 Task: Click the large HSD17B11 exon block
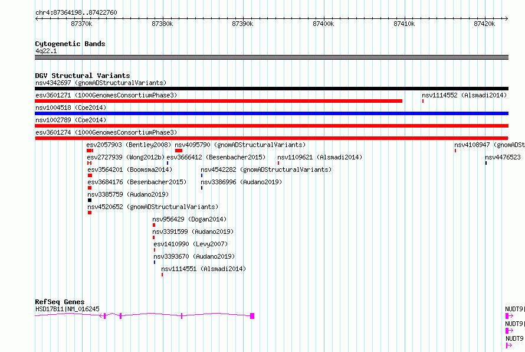(252, 316)
